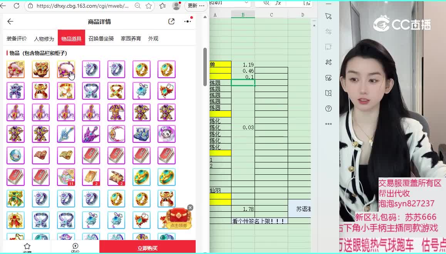
Task: Click the 立即购买 button
Action: coord(148,247)
